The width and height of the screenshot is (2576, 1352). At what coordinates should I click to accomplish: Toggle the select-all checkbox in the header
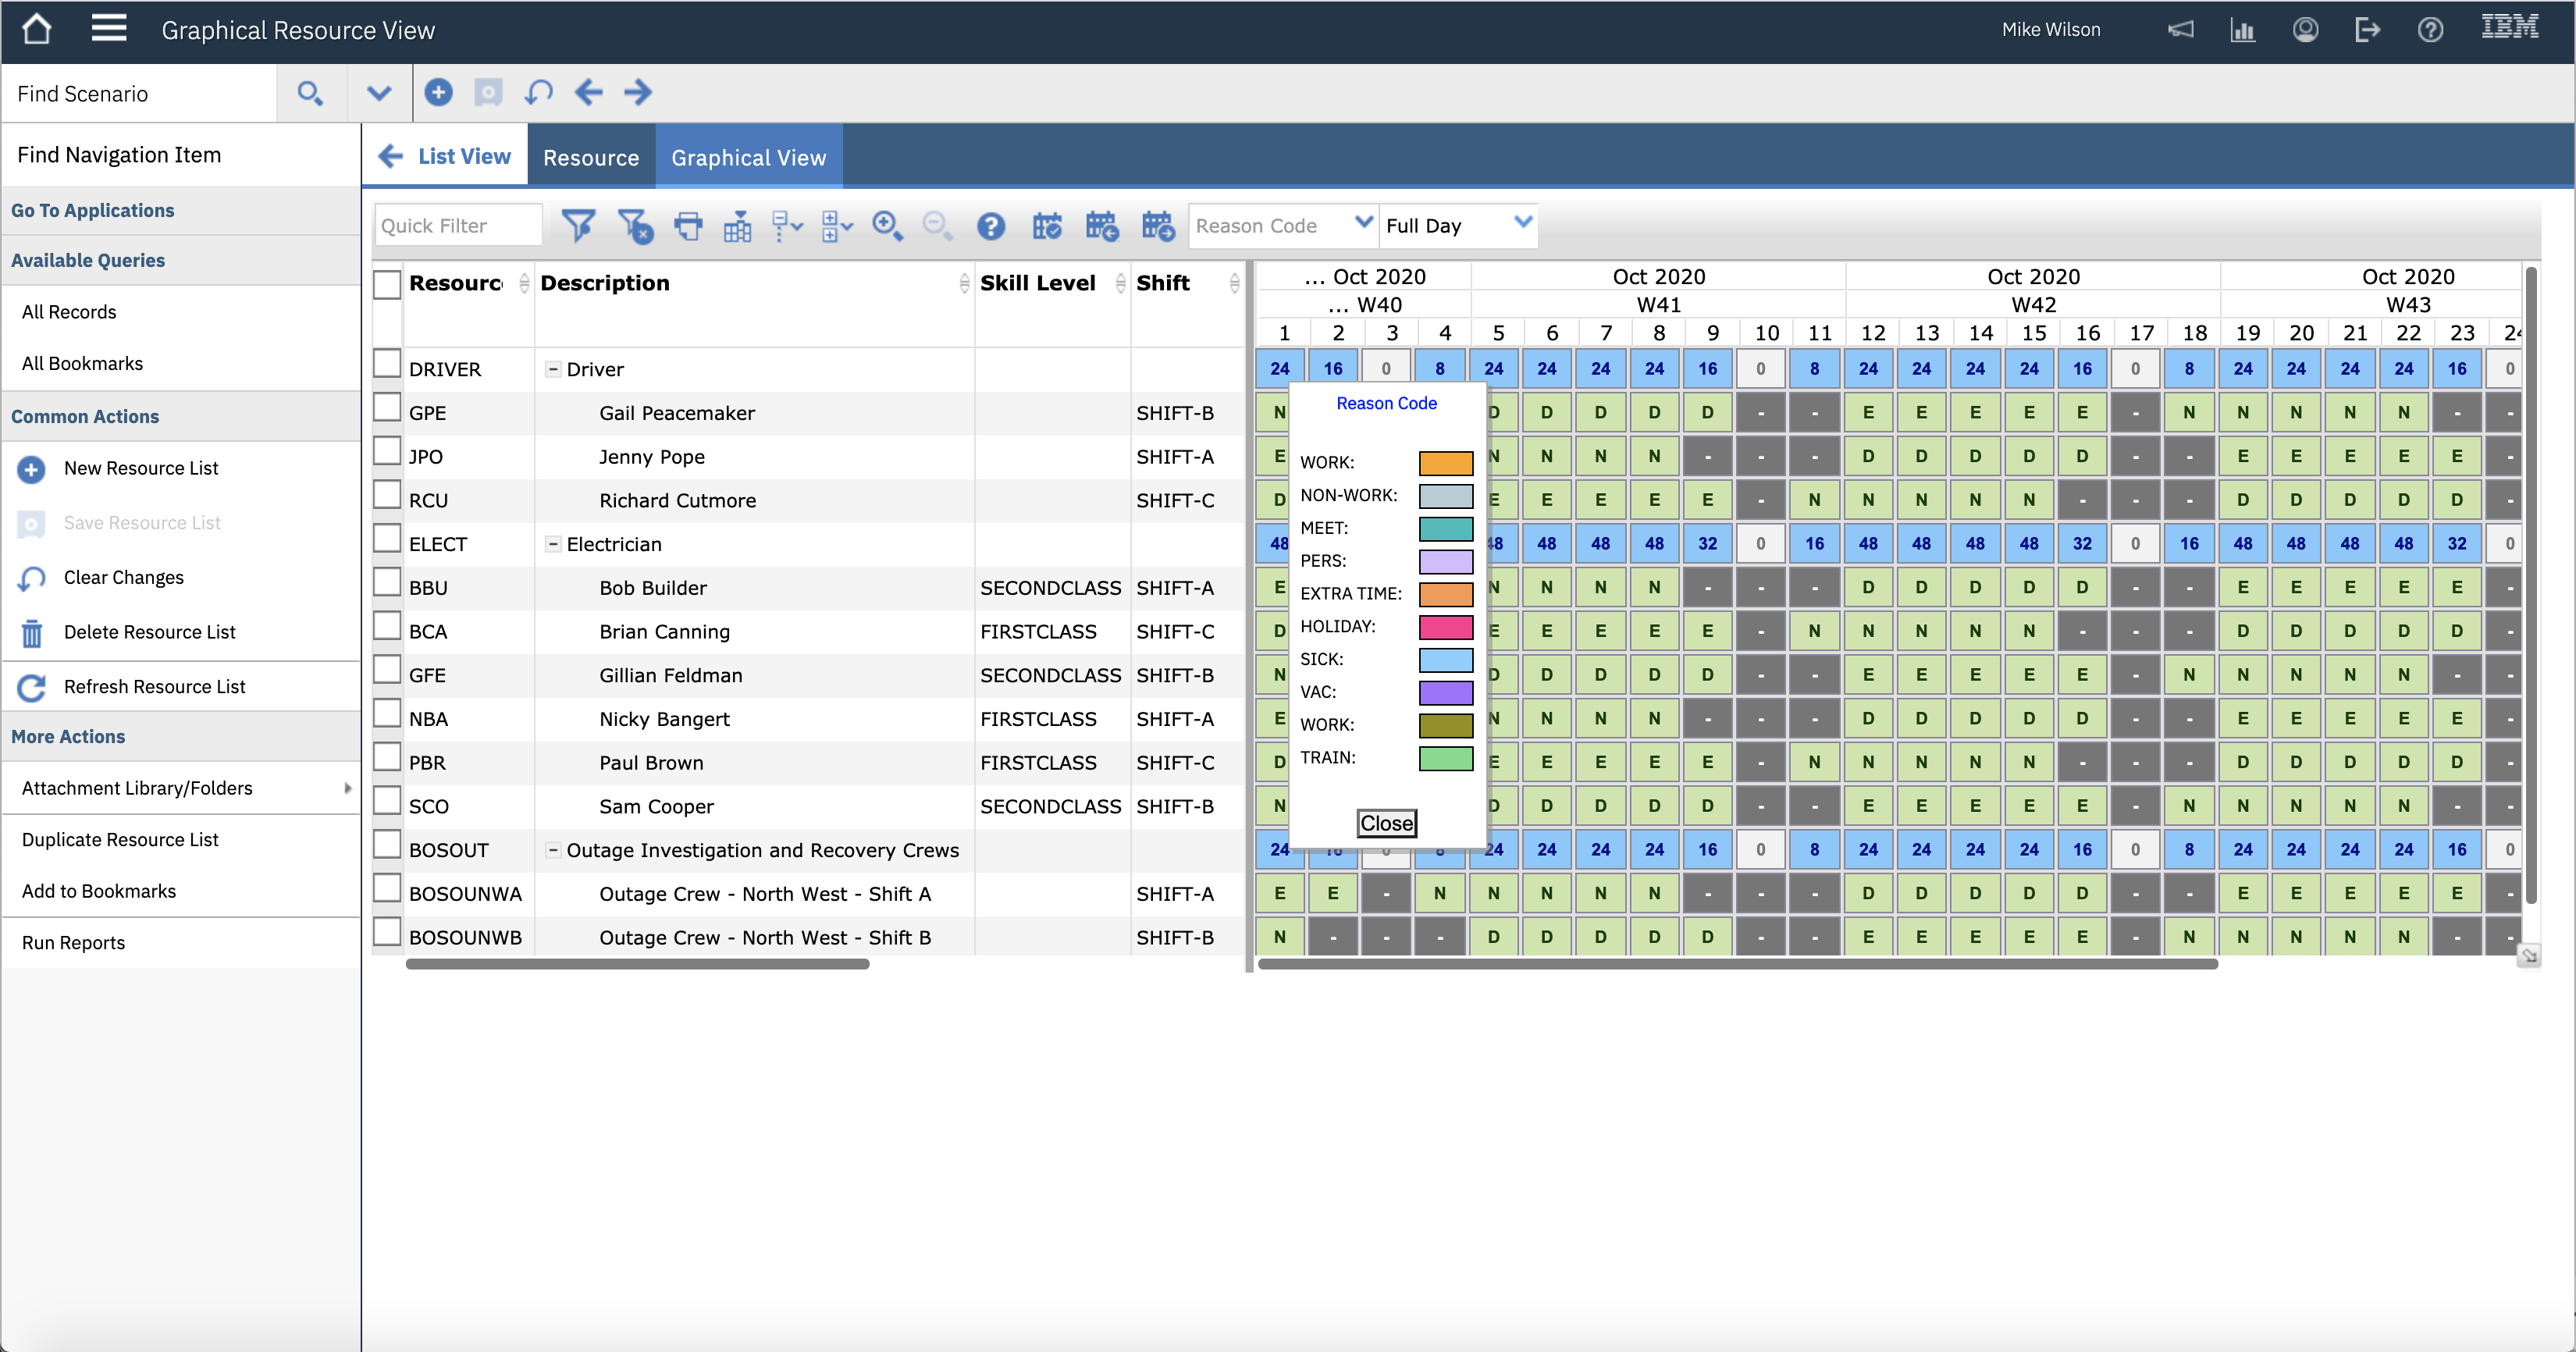click(386, 284)
